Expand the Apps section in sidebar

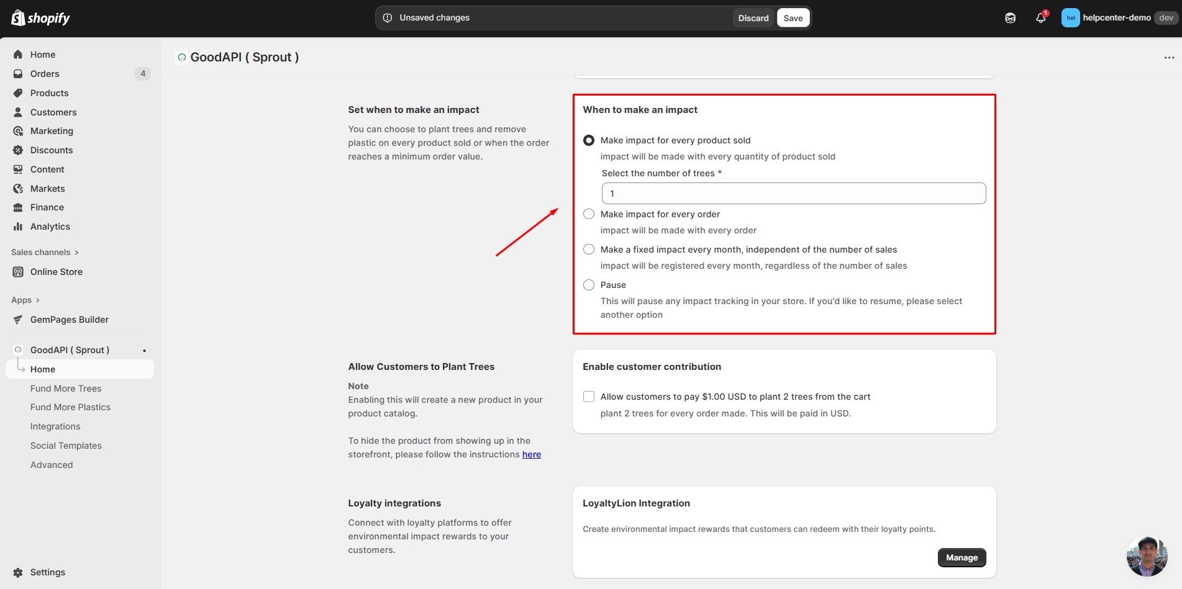(25, 300)
